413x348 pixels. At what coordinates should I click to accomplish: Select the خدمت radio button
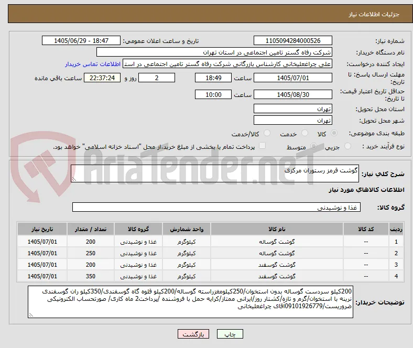point(305,133)
